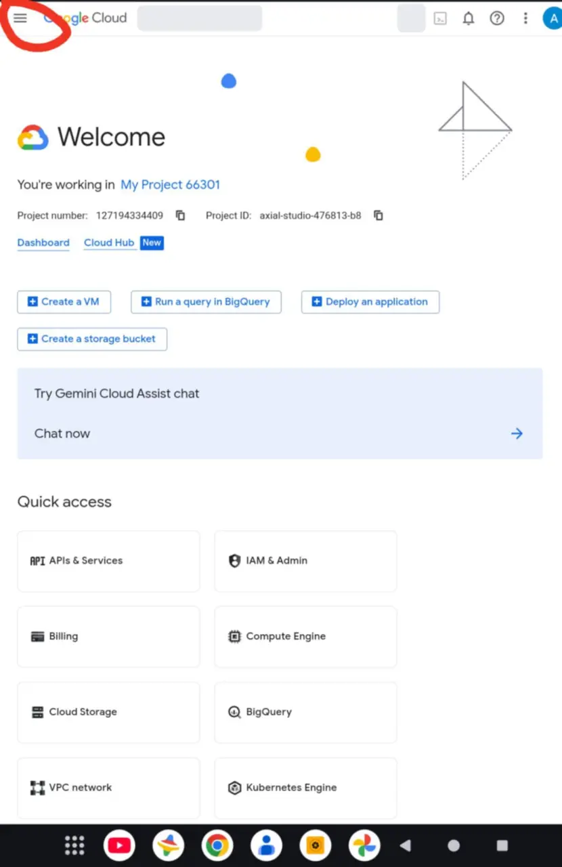The height and width of the screenshot is (867, 562).
Task: Click Create a VM button
Action: pyautogui.click(x=64, y=302)
